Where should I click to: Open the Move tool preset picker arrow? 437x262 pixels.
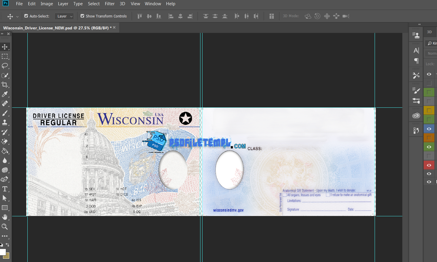tap(17, 16)
